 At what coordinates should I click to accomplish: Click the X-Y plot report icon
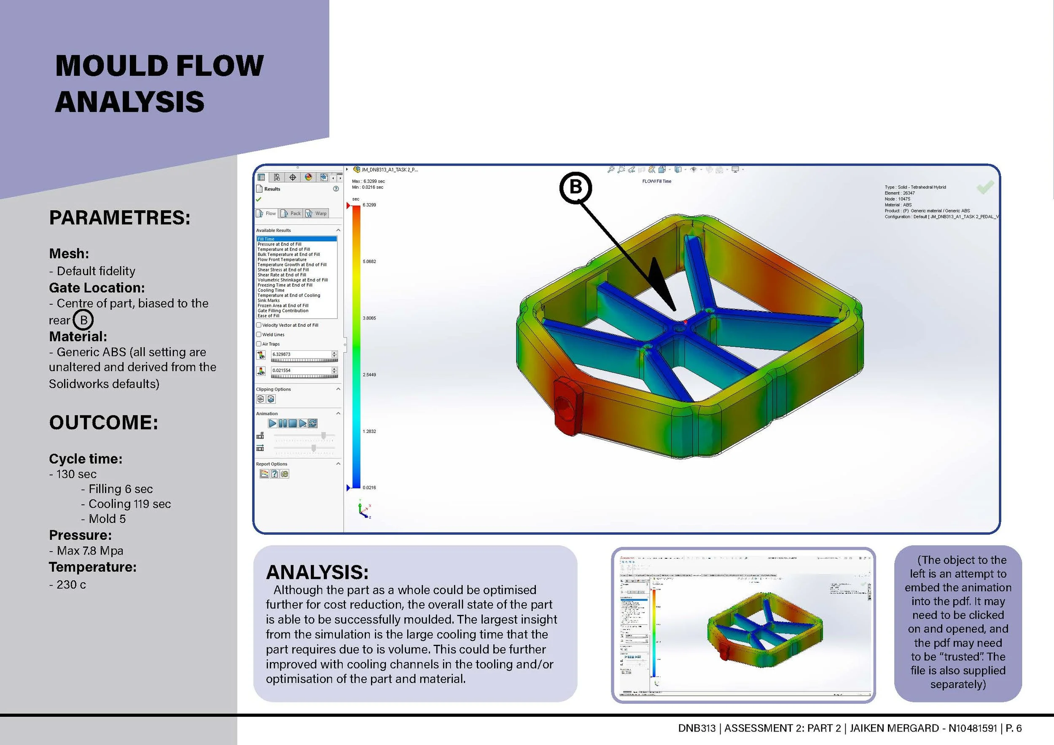pyautogui.click(x=264, y=474)
